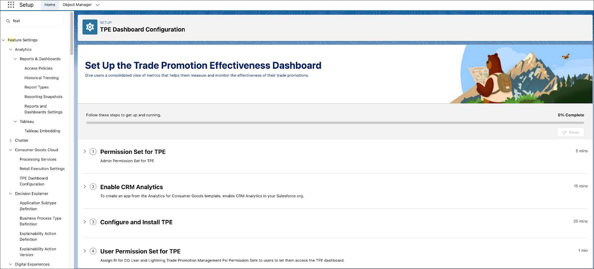Open Explainability Action Definition
The height and width of the screenshot is (269, 594).
[x=38, y=237]
